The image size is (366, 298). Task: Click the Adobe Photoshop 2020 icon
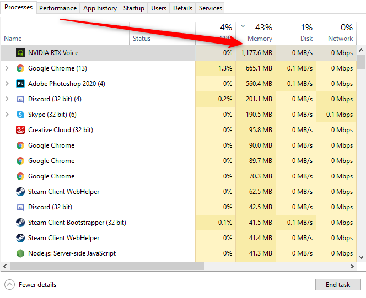point(20,84)
